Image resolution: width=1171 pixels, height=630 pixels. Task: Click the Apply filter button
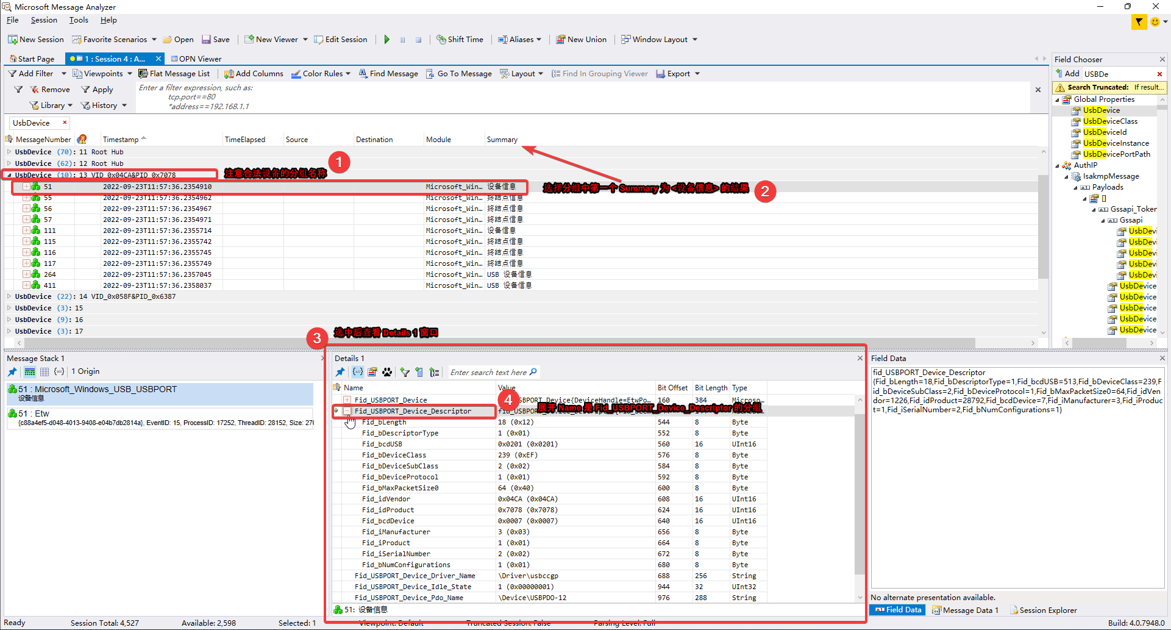[98, 90]
